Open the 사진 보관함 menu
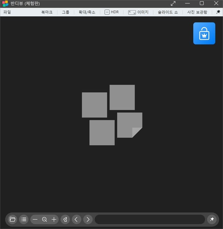The width and height of the screenshot is (223, 229). 197,12
